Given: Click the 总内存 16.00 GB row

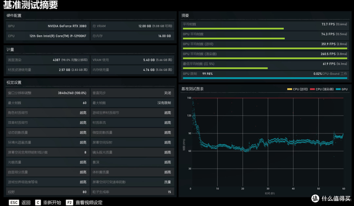Looking at the screenshot, I should [x=132, y=36].
